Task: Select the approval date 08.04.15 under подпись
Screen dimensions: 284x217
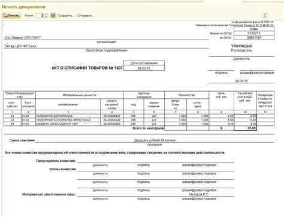Action: tap(241, 81)
